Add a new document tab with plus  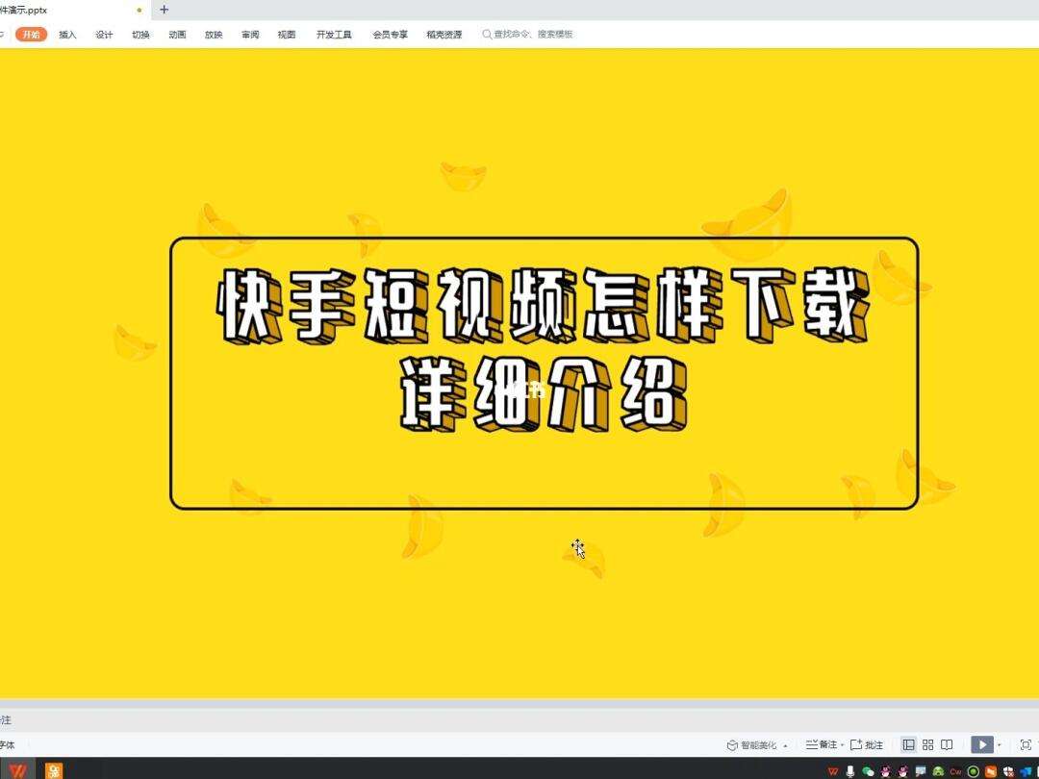pos(165,10)
